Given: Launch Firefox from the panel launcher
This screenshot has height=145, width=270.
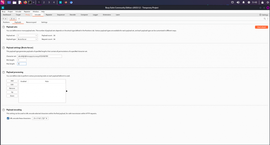Looking at the screenshot, I should [25, 2].
